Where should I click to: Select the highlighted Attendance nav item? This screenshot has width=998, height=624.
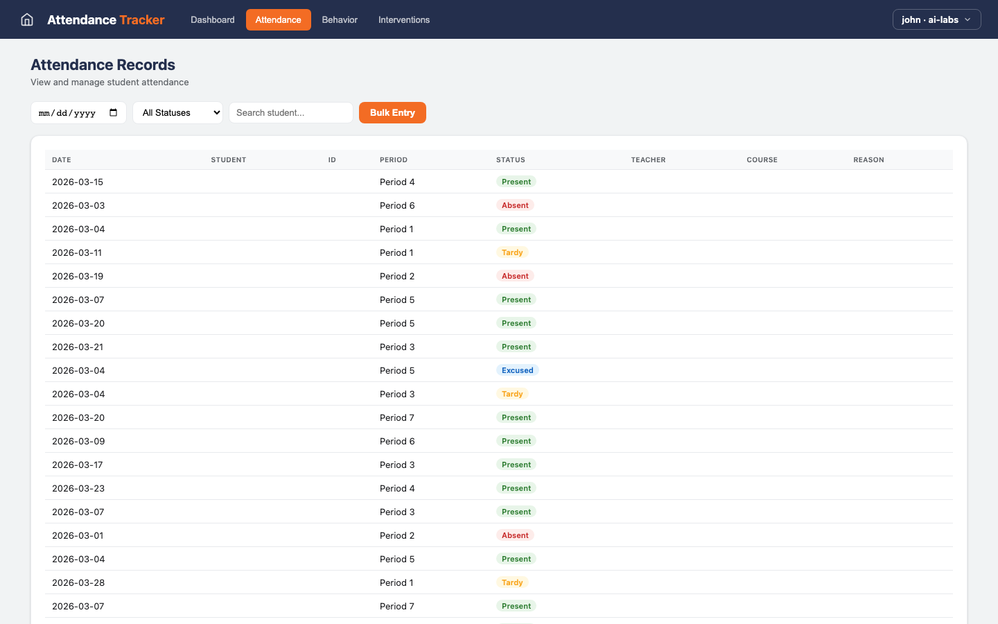[278, 19]
